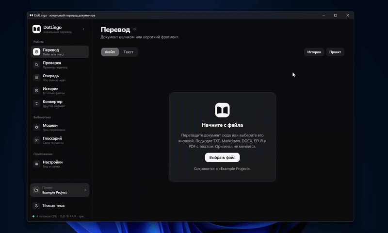Click the status text '4 потоков CPU'
Viewport: 388px width, 233px height.
47,216
